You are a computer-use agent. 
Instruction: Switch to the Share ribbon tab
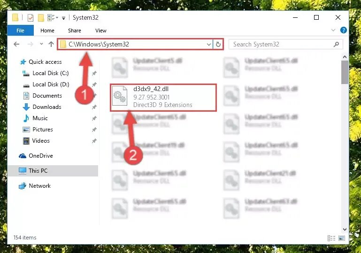pyautogui.click(x=74, y=31)
